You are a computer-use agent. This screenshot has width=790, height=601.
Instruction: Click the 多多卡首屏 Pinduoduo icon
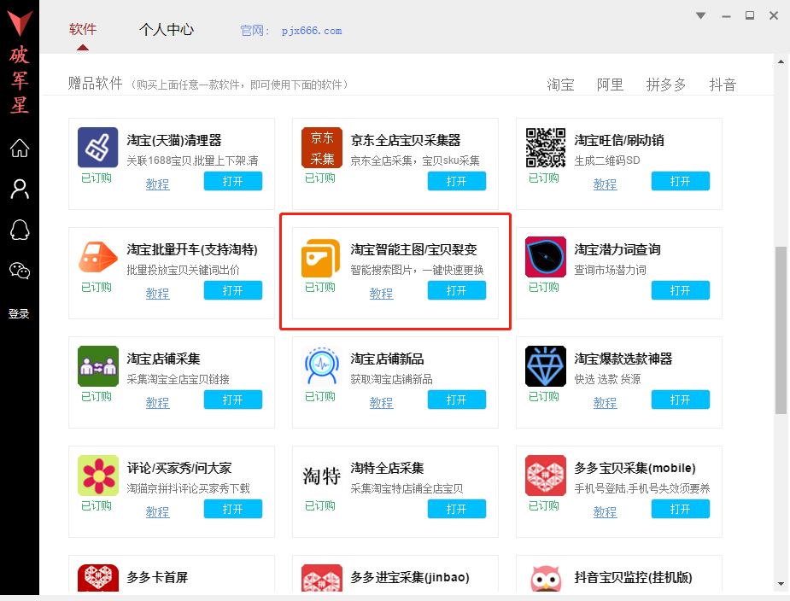click(98, 578)
